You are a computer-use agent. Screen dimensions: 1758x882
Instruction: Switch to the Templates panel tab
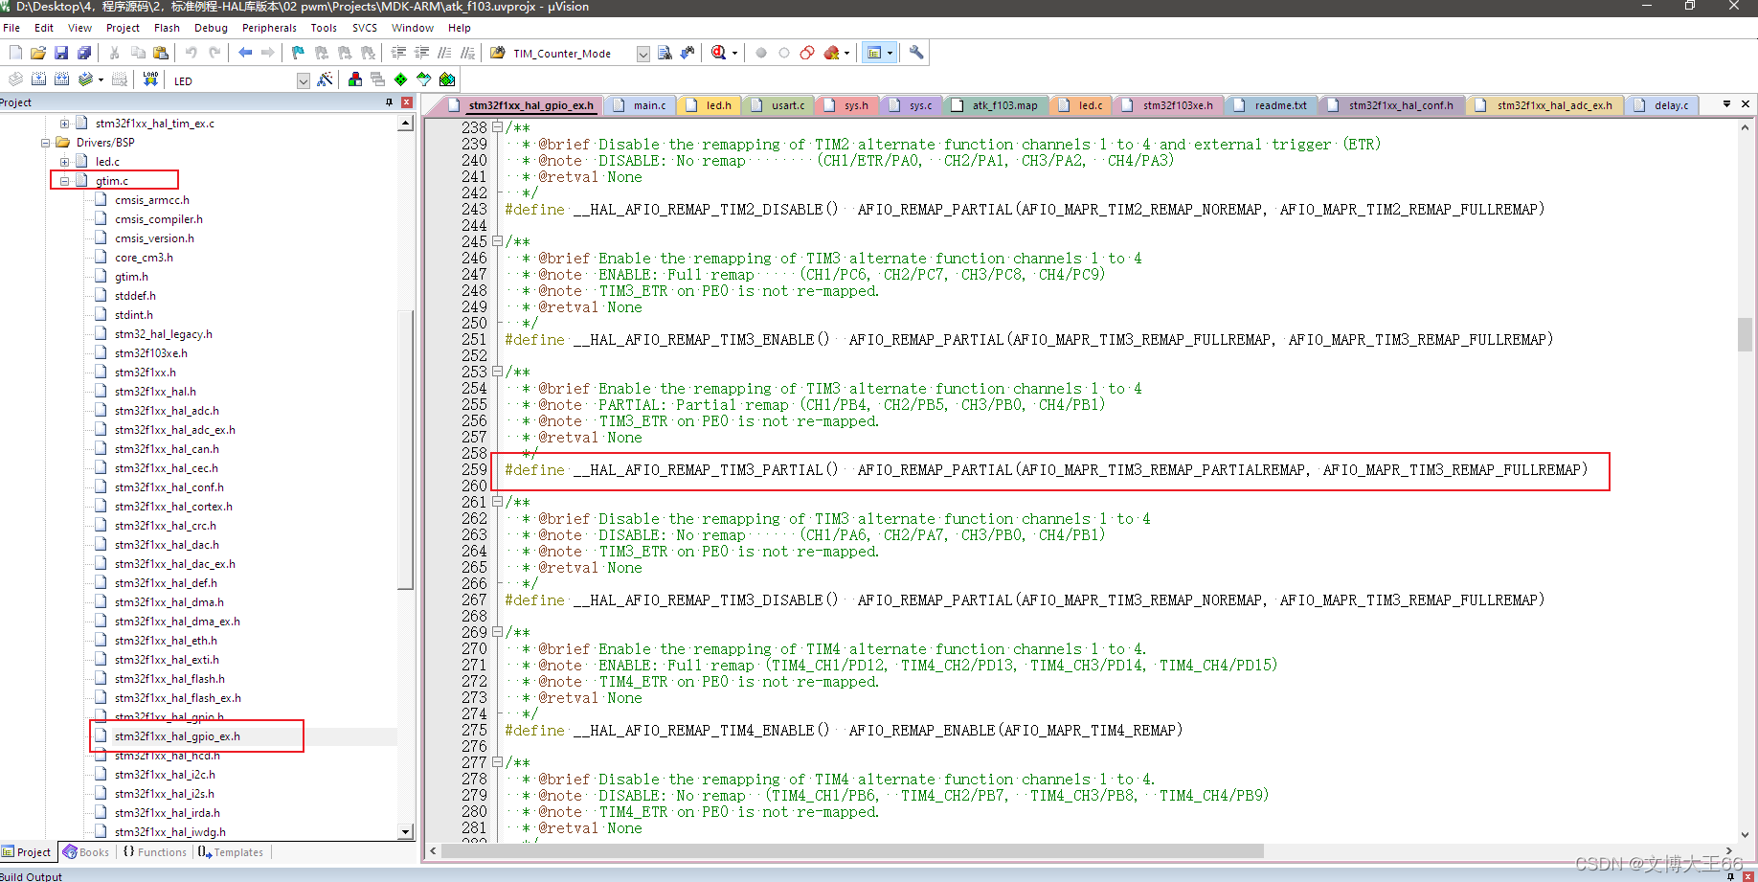(231, 852)
